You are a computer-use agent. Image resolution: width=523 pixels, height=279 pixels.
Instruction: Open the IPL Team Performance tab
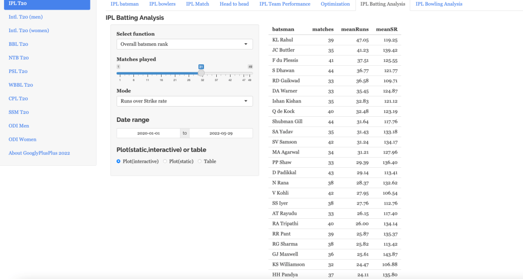pos(285,4)
